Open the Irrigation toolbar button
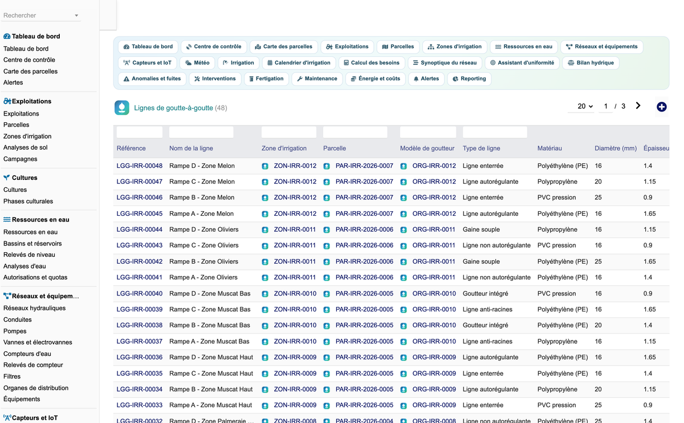Screen dimensions: 684x423 (x=238, y=63)
